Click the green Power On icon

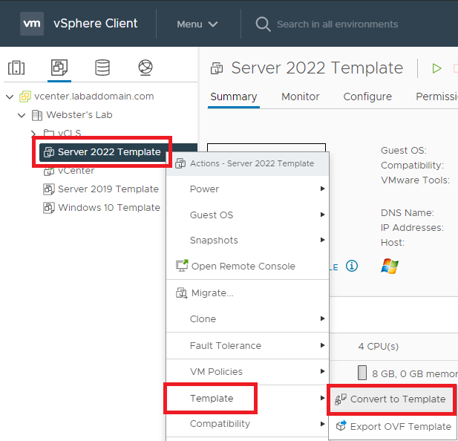point(437,68)
